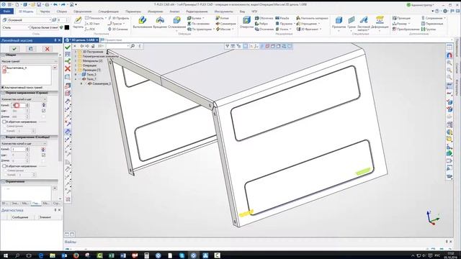Screen dimensions: 461x259
Task: Open the Файл menu
Action: 7,12
